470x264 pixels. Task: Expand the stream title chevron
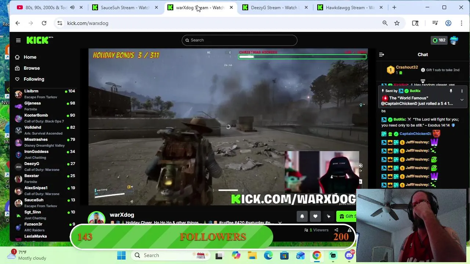tap(280, 223)
